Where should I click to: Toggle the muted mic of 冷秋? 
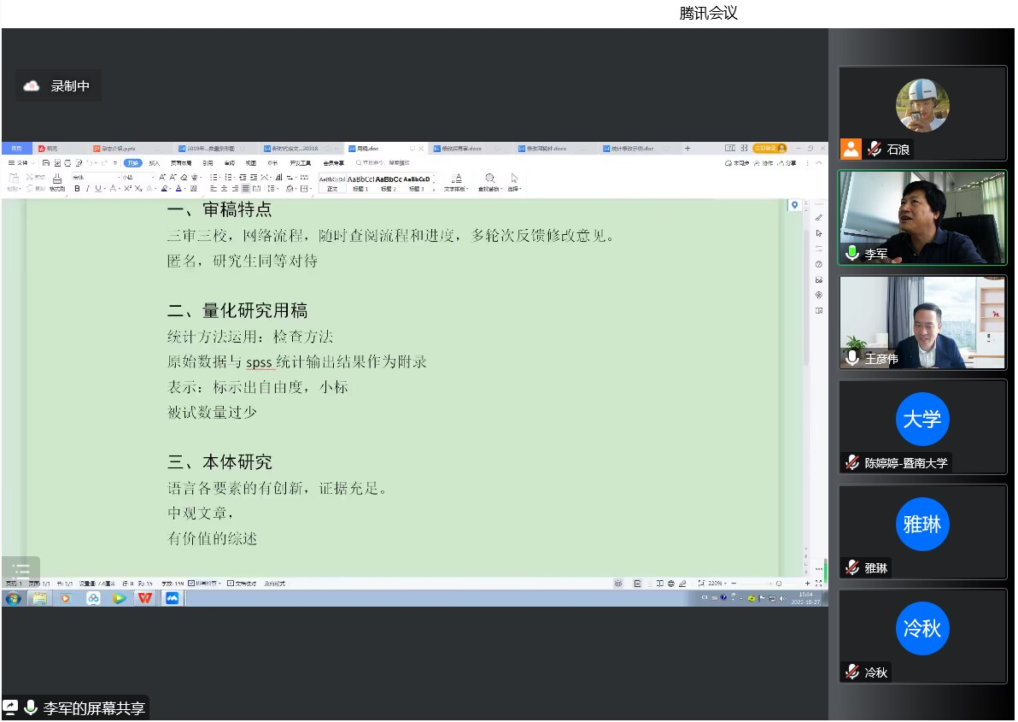tap(852, 672)
